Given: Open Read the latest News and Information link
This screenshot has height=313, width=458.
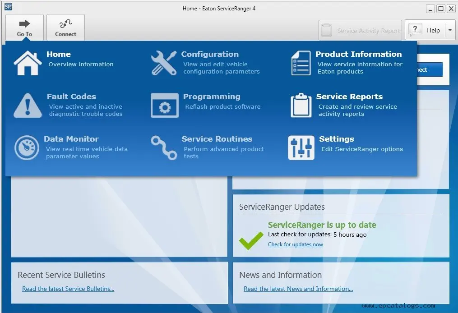Looking at the screenshot, I should [x=298, y=289].
